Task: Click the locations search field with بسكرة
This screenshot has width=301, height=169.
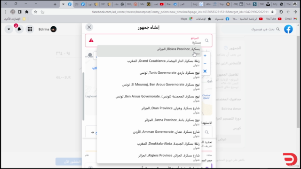Action: 149,40
